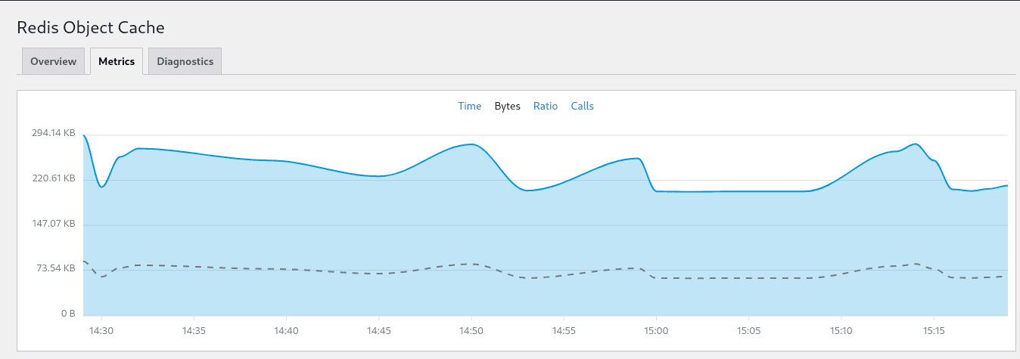Viewport: 1020px width, 359px height.
Task: Click the 15:10 time label
Action: 840,331
